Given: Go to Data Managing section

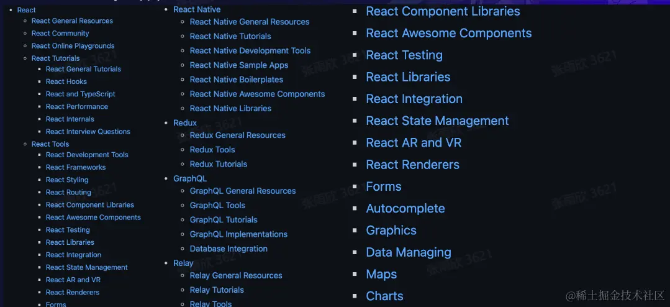Looking at the screenshot, I should [409, 252].
